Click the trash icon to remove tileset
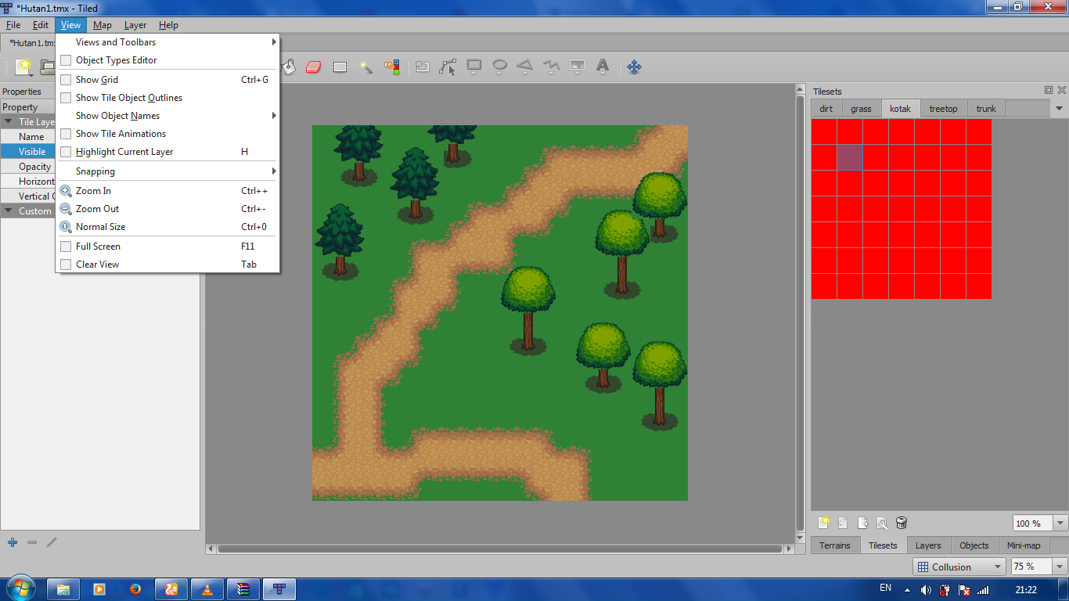 tap(901, 523)
